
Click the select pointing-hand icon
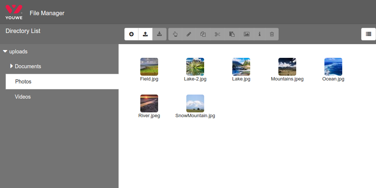[x=175, y=34]
